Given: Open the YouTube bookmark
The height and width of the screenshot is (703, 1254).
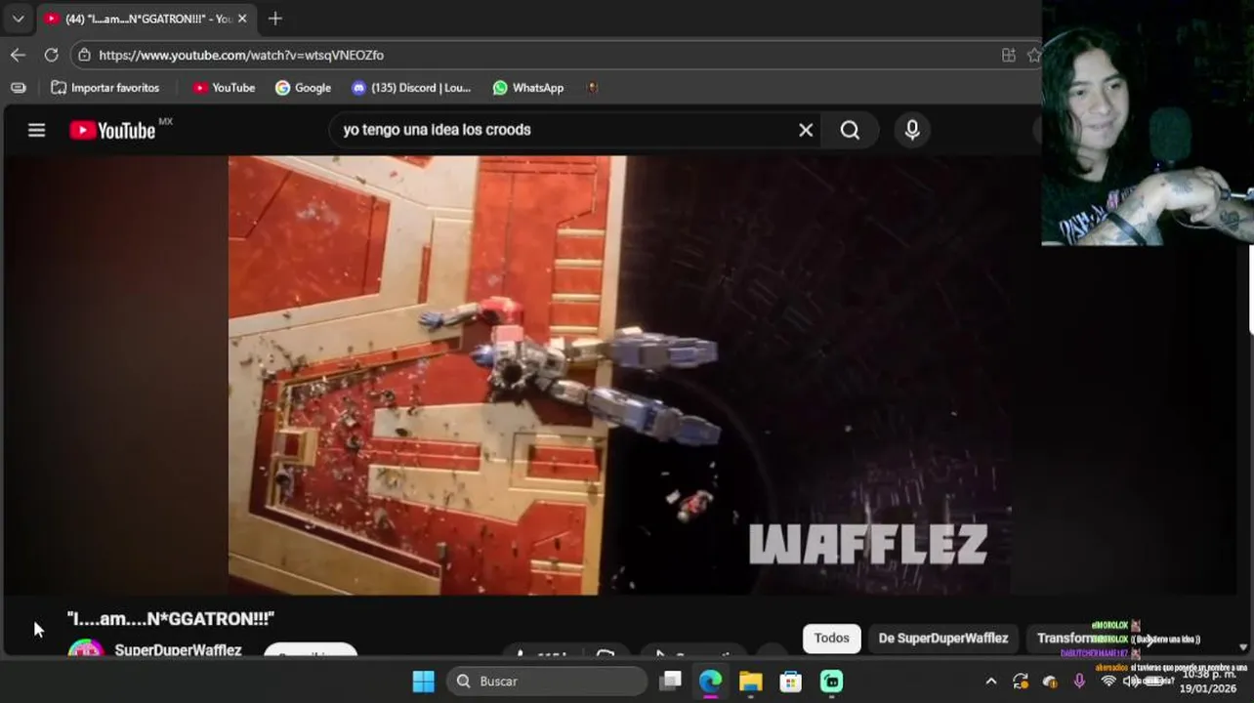Looking at the screenshot, I should pyautogui.click(x=224, y=88).
